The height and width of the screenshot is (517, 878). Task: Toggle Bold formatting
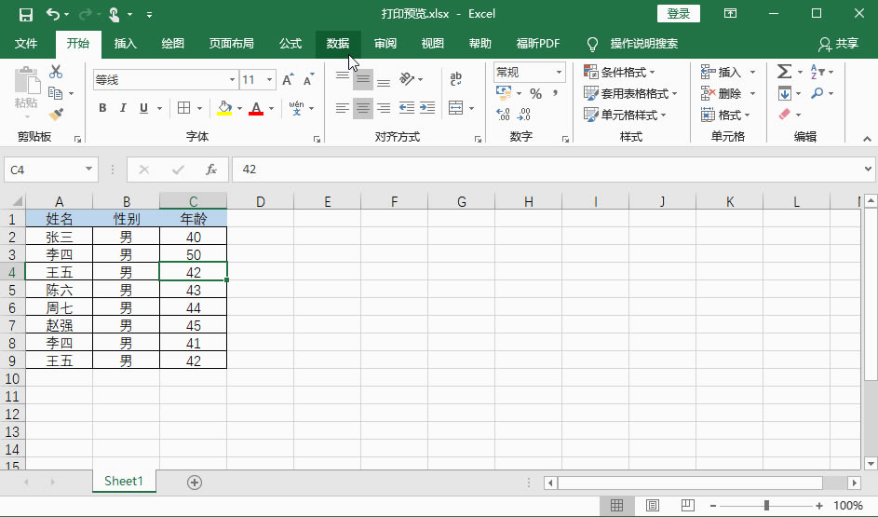(x=102, y=107)
